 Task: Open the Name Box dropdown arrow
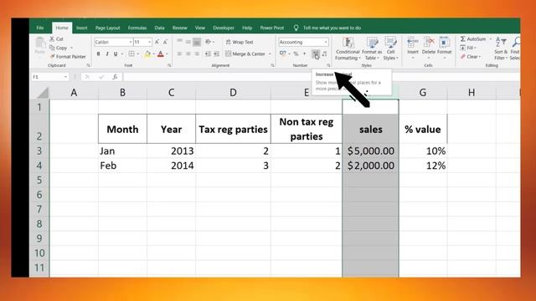tap(65, 77)
